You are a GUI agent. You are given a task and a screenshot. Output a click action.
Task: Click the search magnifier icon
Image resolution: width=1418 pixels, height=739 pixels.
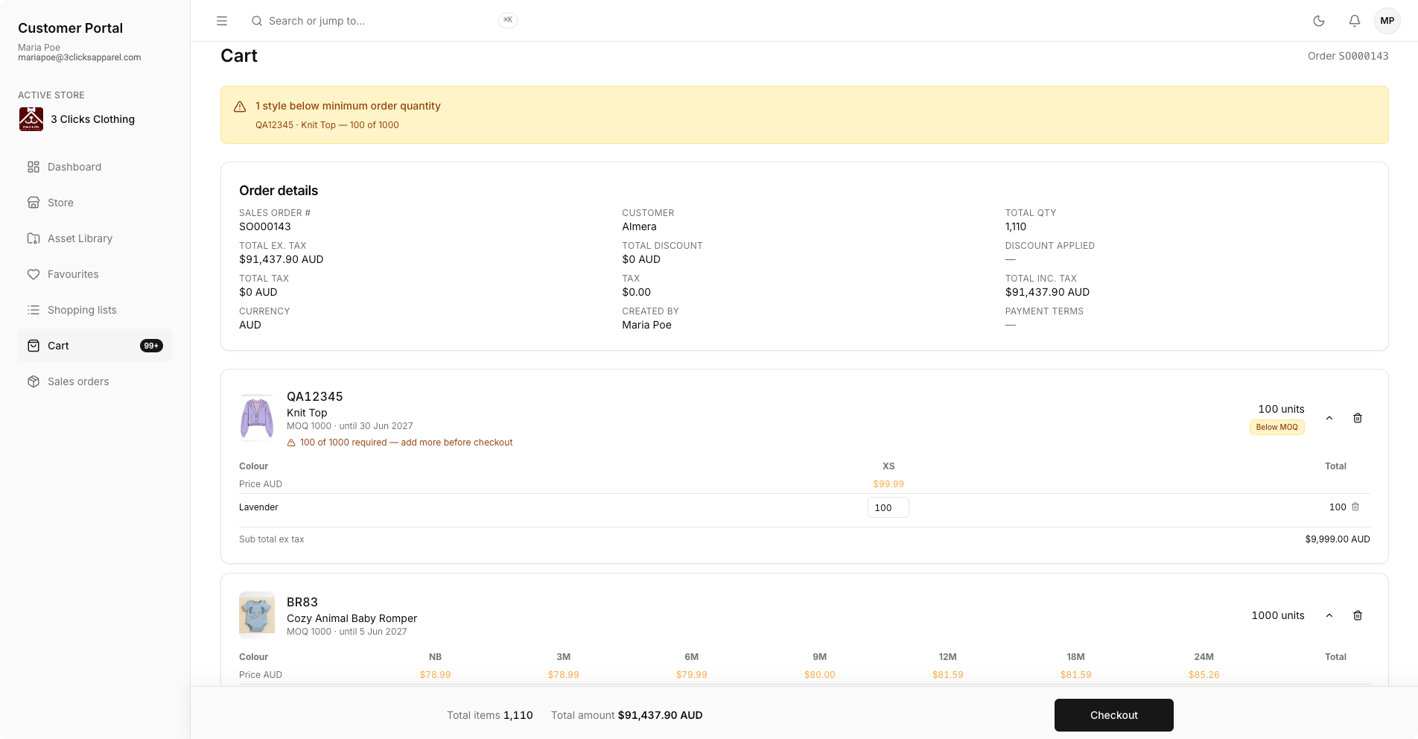[257, 21]
